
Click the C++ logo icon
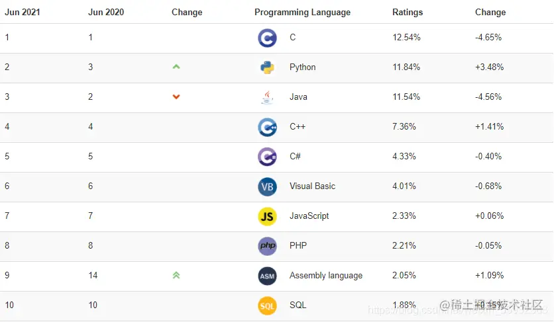coord(267,127)
